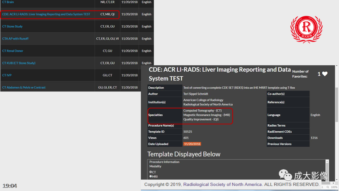Open the CDE: ACR LI-RADS template link
This screenshot has height=191, width=339.
point(46,14)
